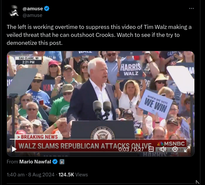The width and height of the screenshot is (205, 185).
Task: Open video settings gear
Action: pos(175,149)
